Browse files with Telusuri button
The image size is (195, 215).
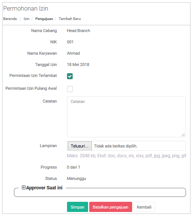tap(80, 146)
